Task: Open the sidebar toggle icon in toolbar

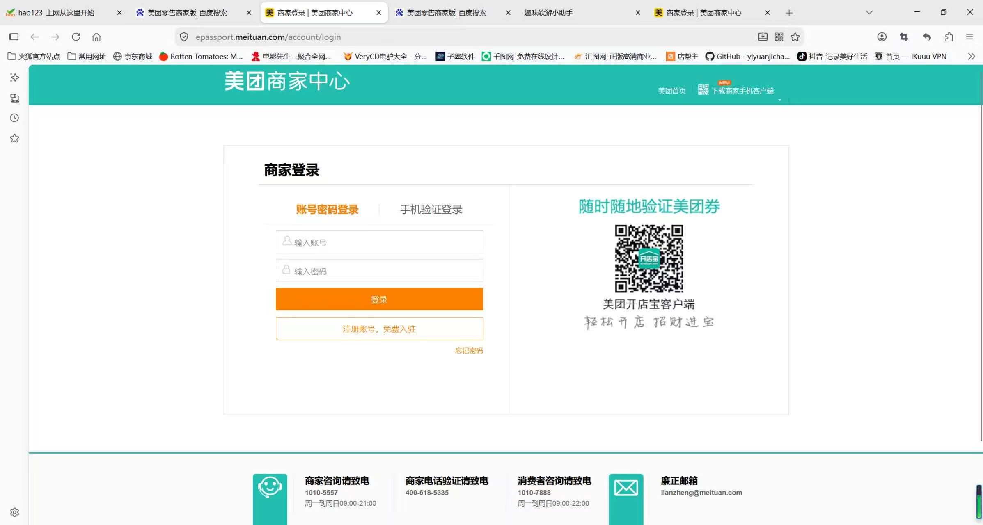Action: [x=14, y=37]
